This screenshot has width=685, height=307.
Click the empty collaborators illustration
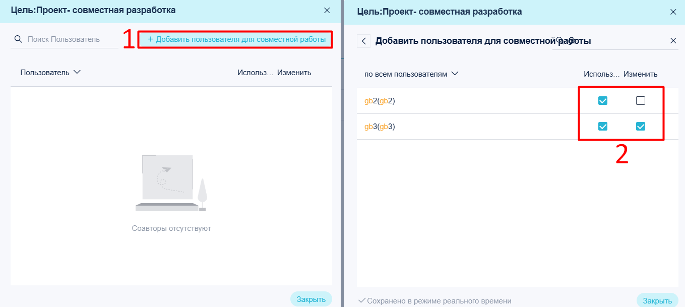coord(171,182)
